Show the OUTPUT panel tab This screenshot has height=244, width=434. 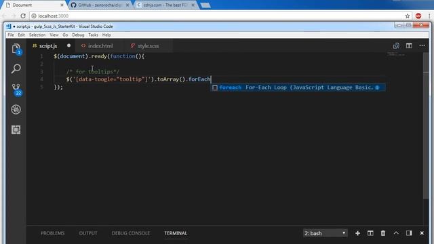pyautogui.click(x=88, y=233)
